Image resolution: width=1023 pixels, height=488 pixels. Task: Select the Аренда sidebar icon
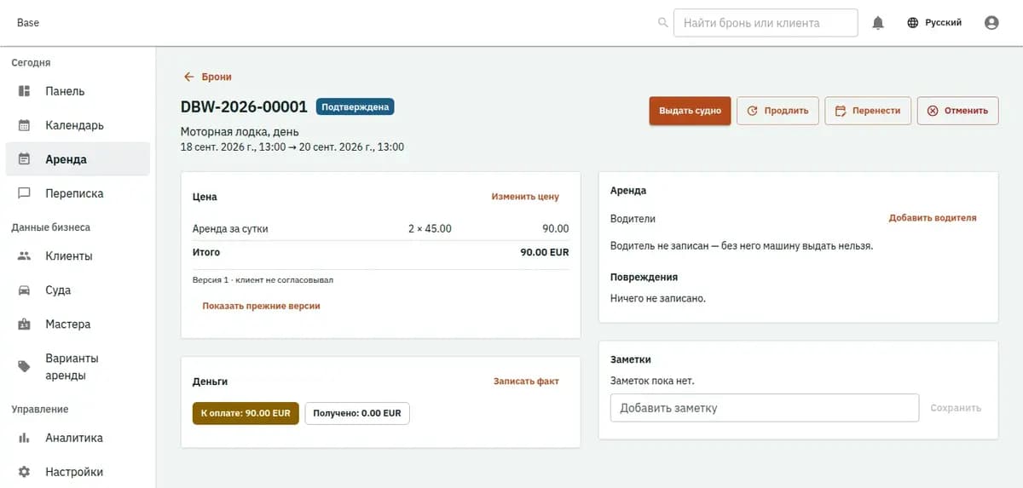(25, 159)
